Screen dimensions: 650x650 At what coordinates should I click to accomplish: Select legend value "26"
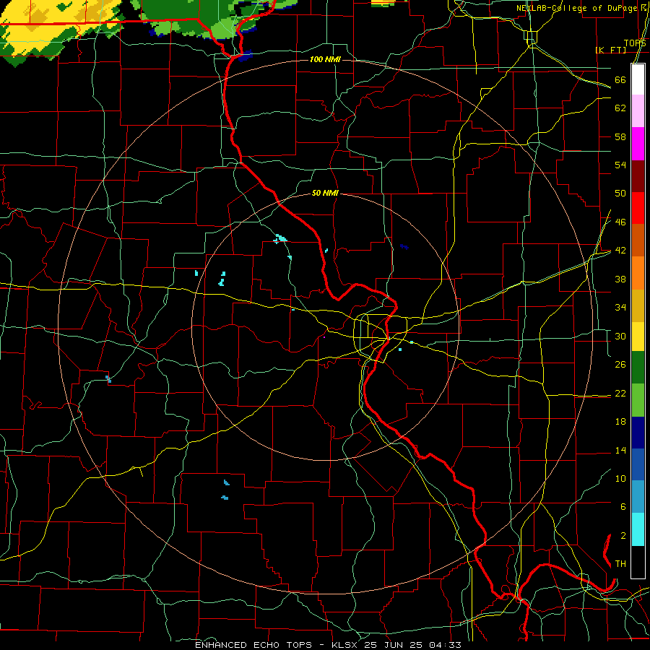[620, 365]
